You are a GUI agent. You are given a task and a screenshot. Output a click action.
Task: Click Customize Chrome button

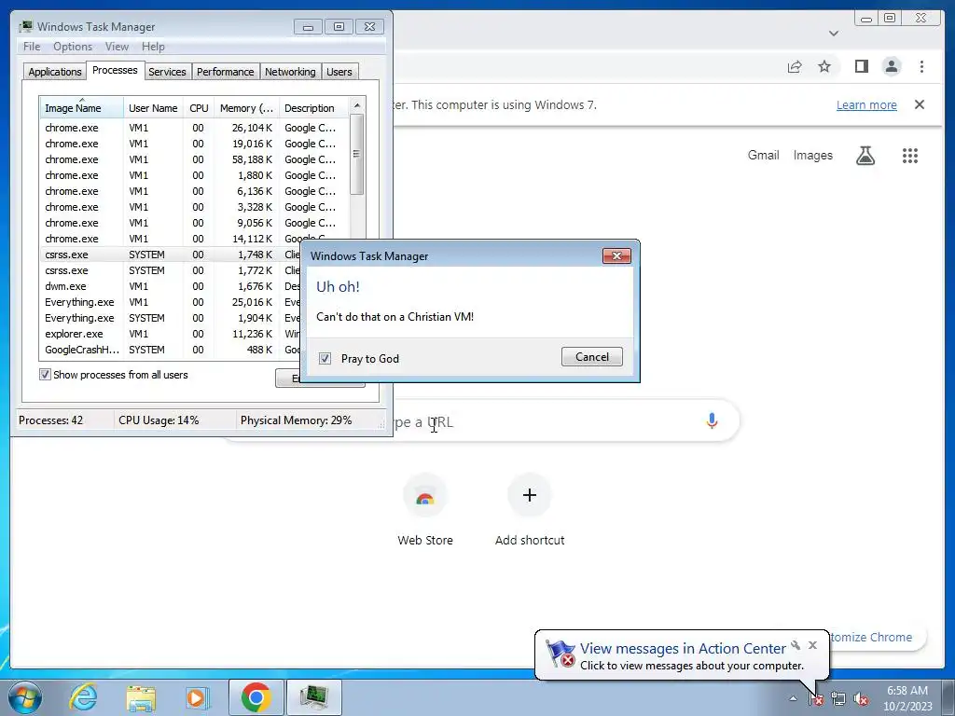point(877,637)
